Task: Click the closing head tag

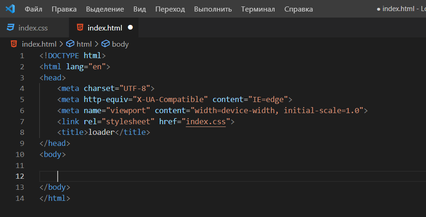Action: [55, 143]
